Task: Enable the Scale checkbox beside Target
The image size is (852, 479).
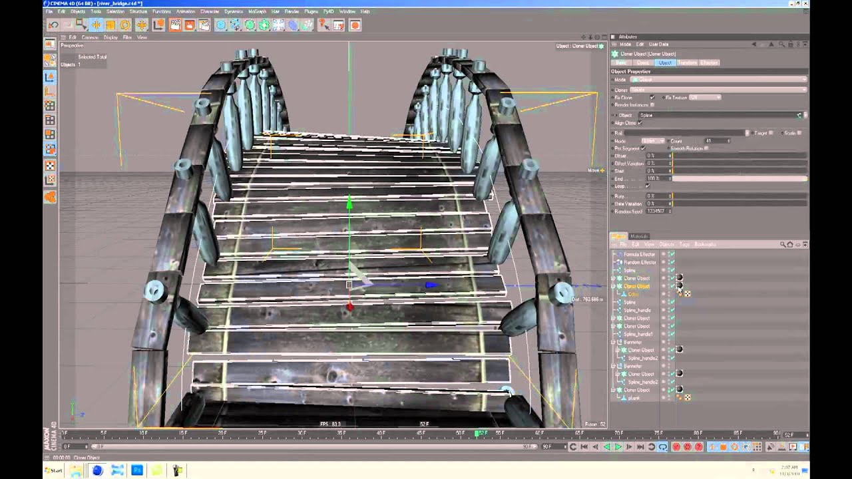Action: click(799, 133)
